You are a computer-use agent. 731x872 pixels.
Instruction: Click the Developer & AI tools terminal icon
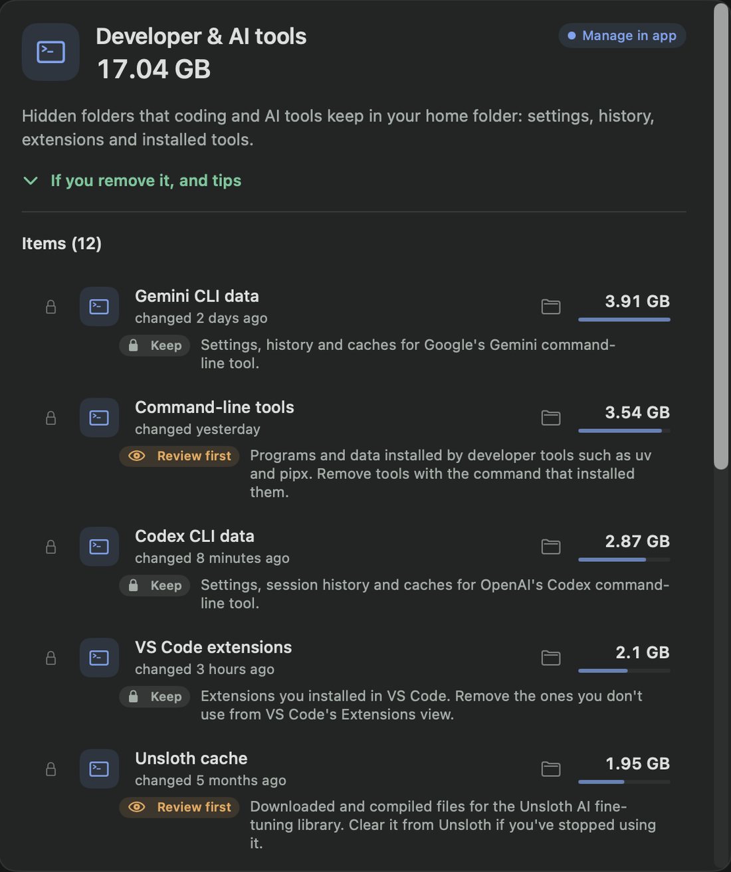pos(51,52)
